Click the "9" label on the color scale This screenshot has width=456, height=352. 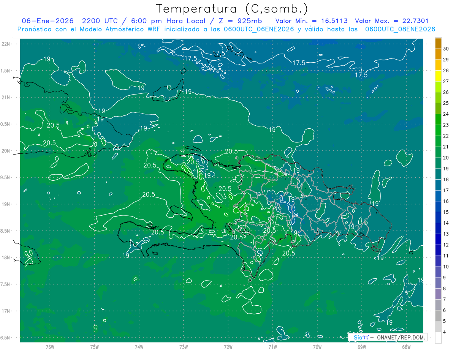tap(445, 278)
